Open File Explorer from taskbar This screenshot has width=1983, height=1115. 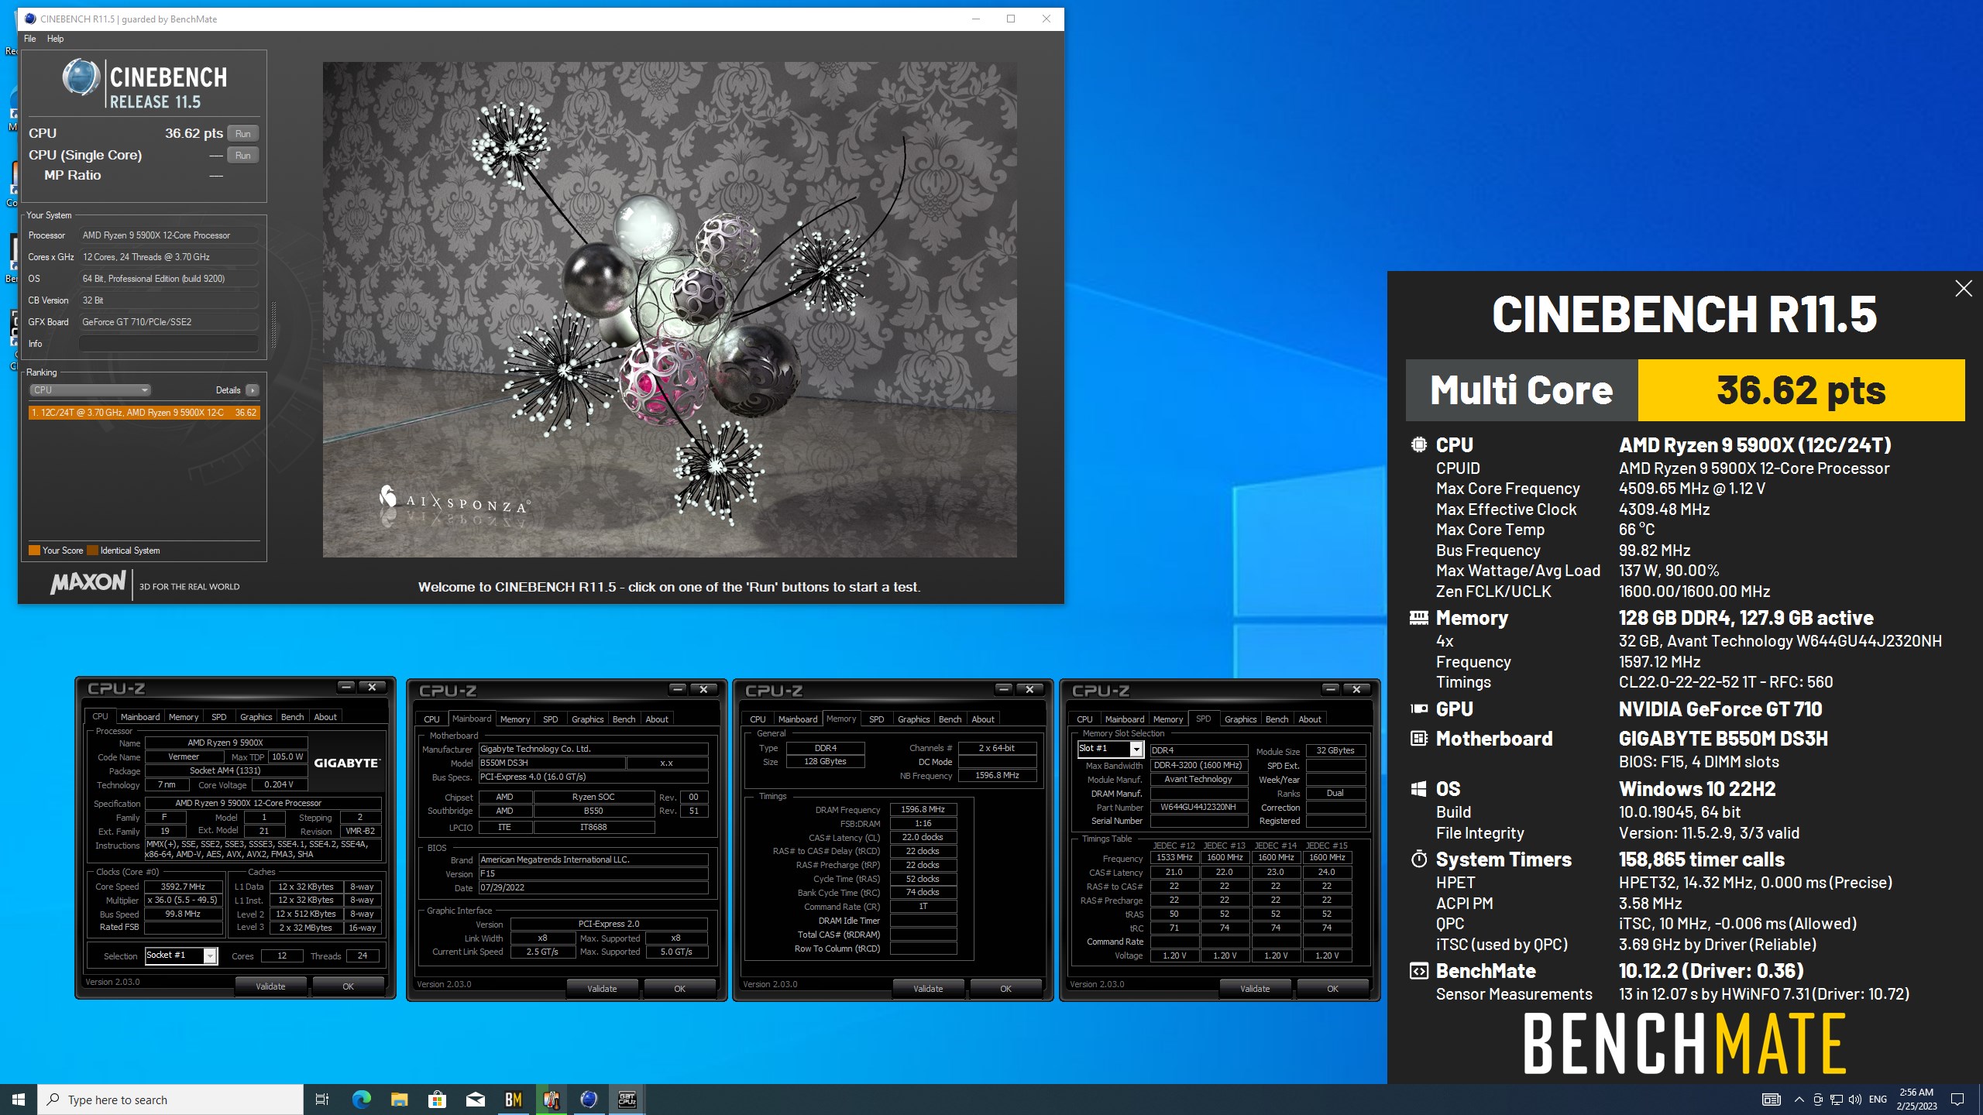tap(400, 1100)
